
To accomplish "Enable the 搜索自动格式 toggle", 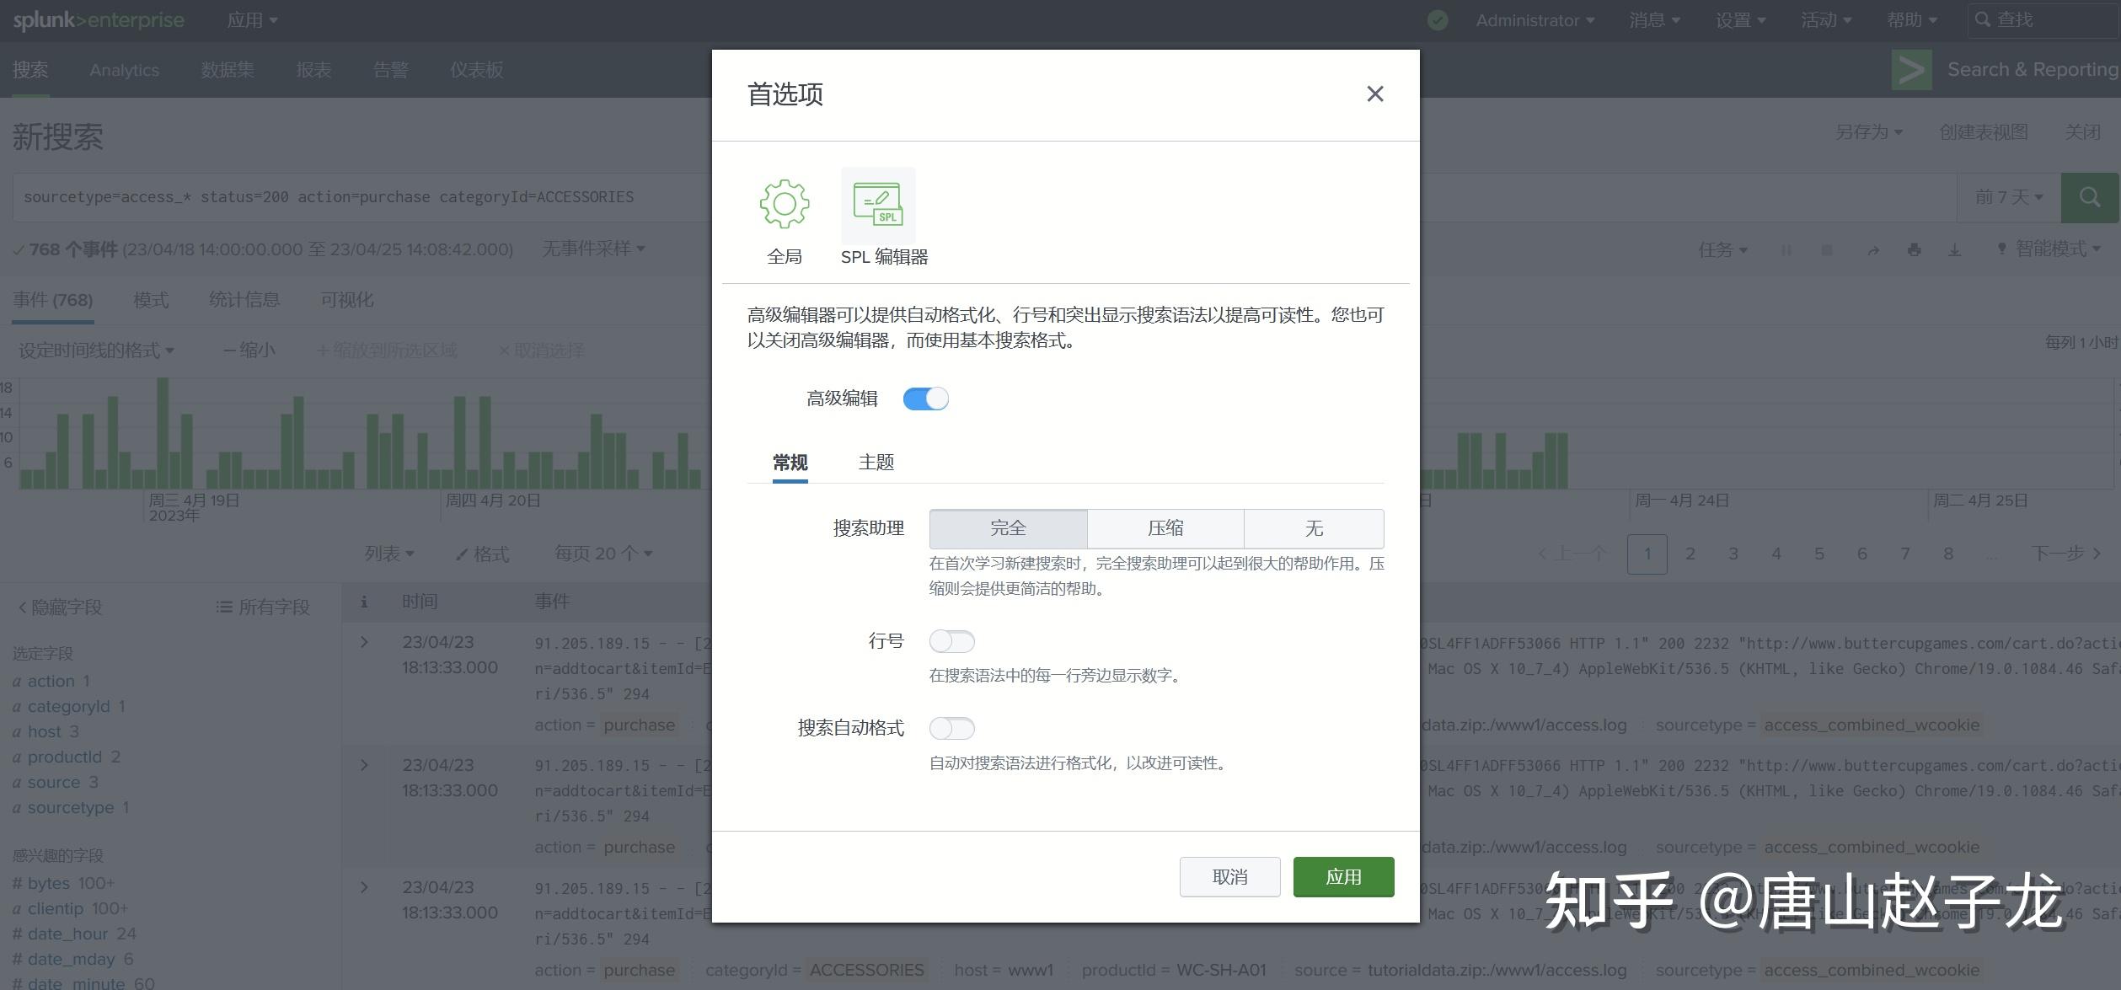I will [x=951, y=729].
